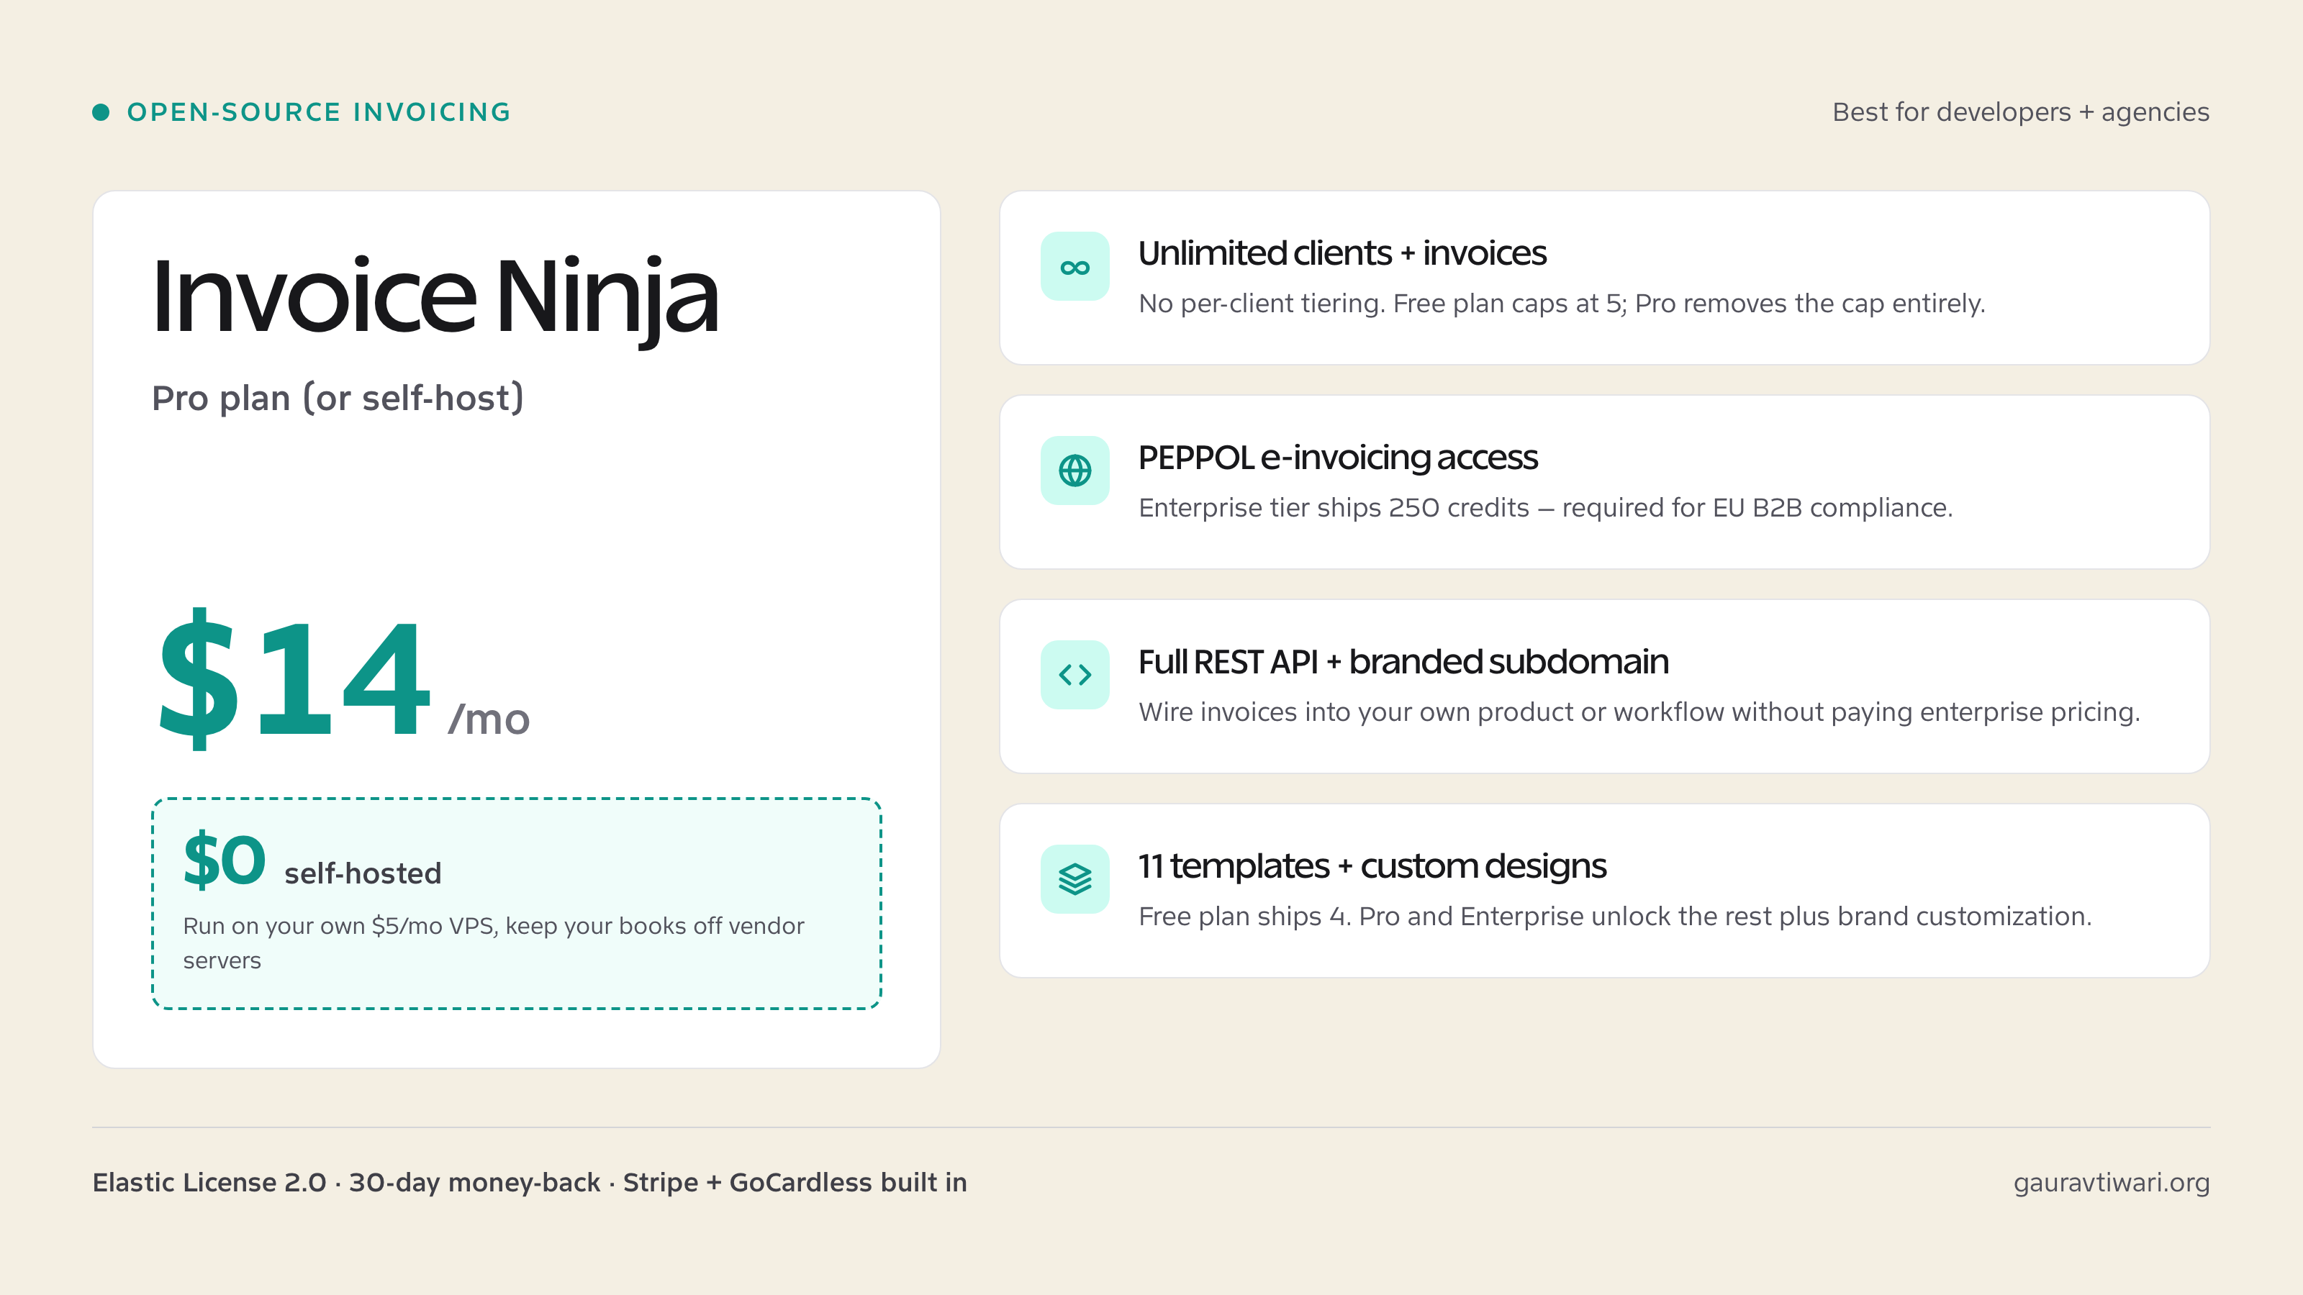The image size is (2303, 1295).
Task: Select the 'No per-client tiering' description
Action: [x=1562, y=304]
